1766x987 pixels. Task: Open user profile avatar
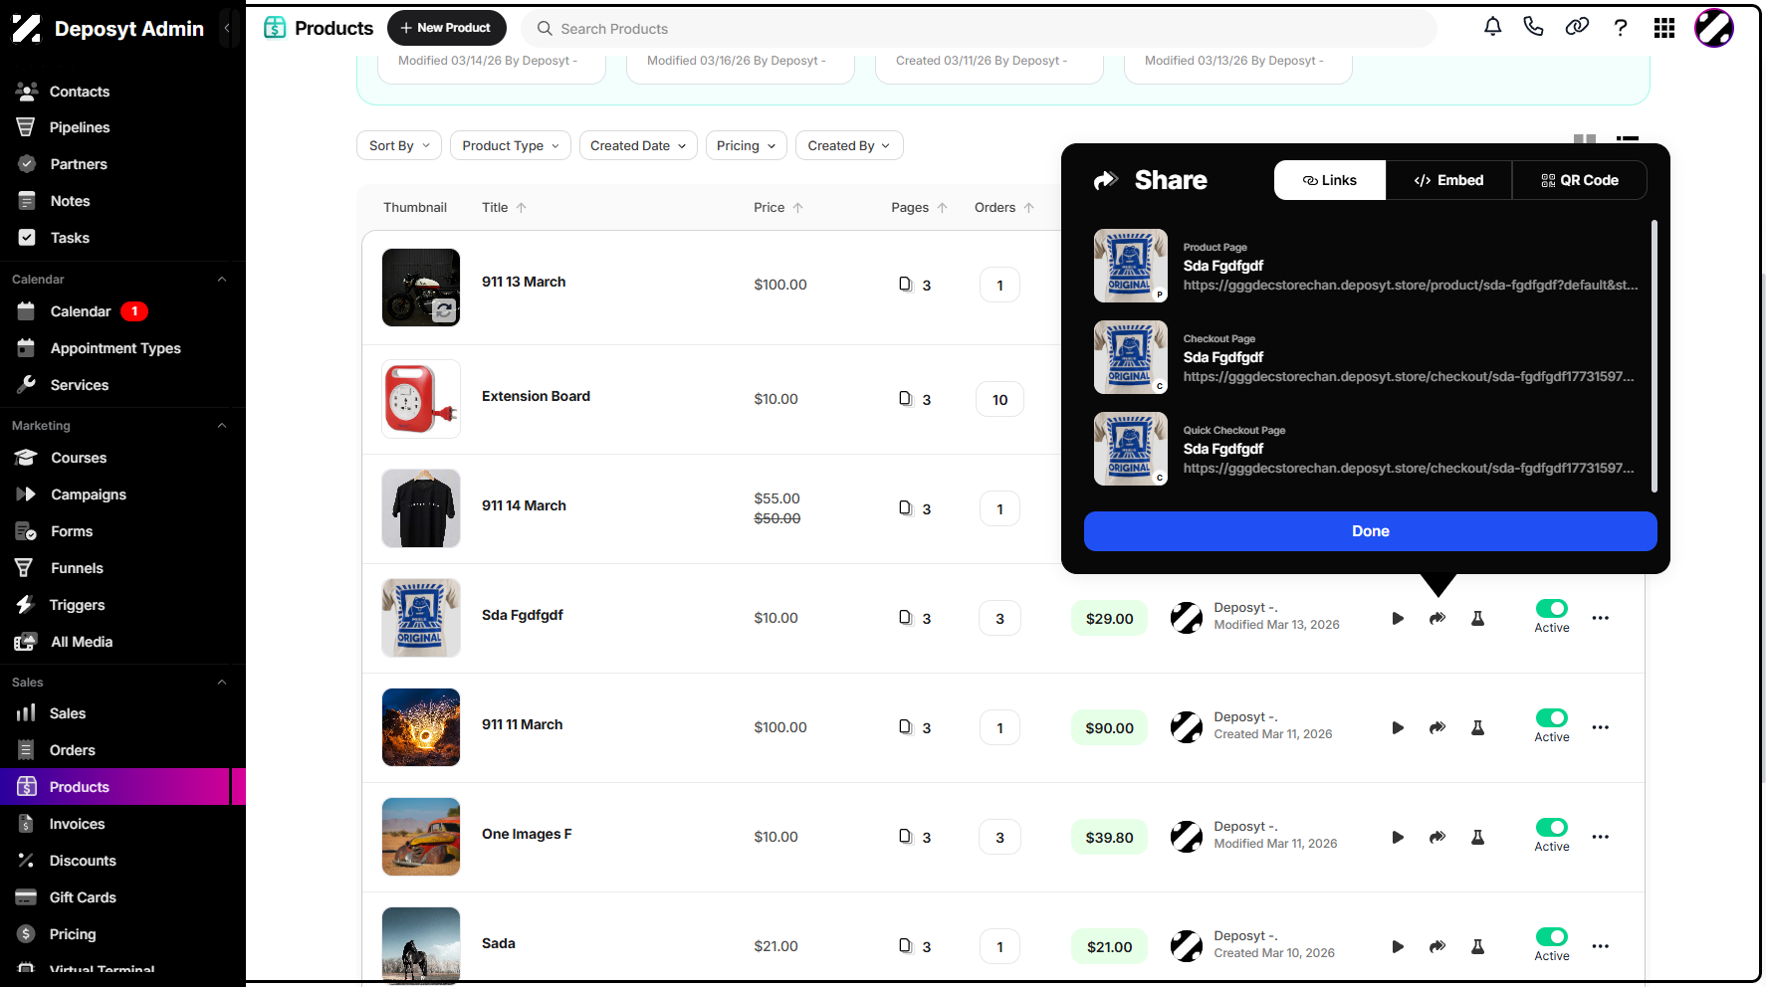1714,28
